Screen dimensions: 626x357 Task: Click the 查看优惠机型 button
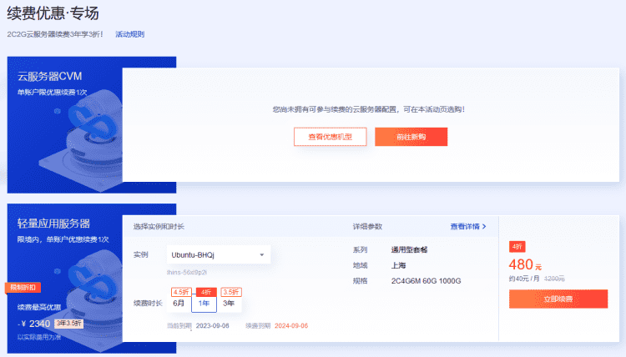[330, 137]
